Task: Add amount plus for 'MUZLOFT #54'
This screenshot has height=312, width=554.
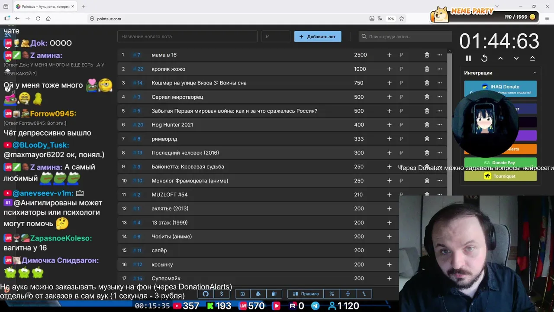Action: tap(389, 195)
